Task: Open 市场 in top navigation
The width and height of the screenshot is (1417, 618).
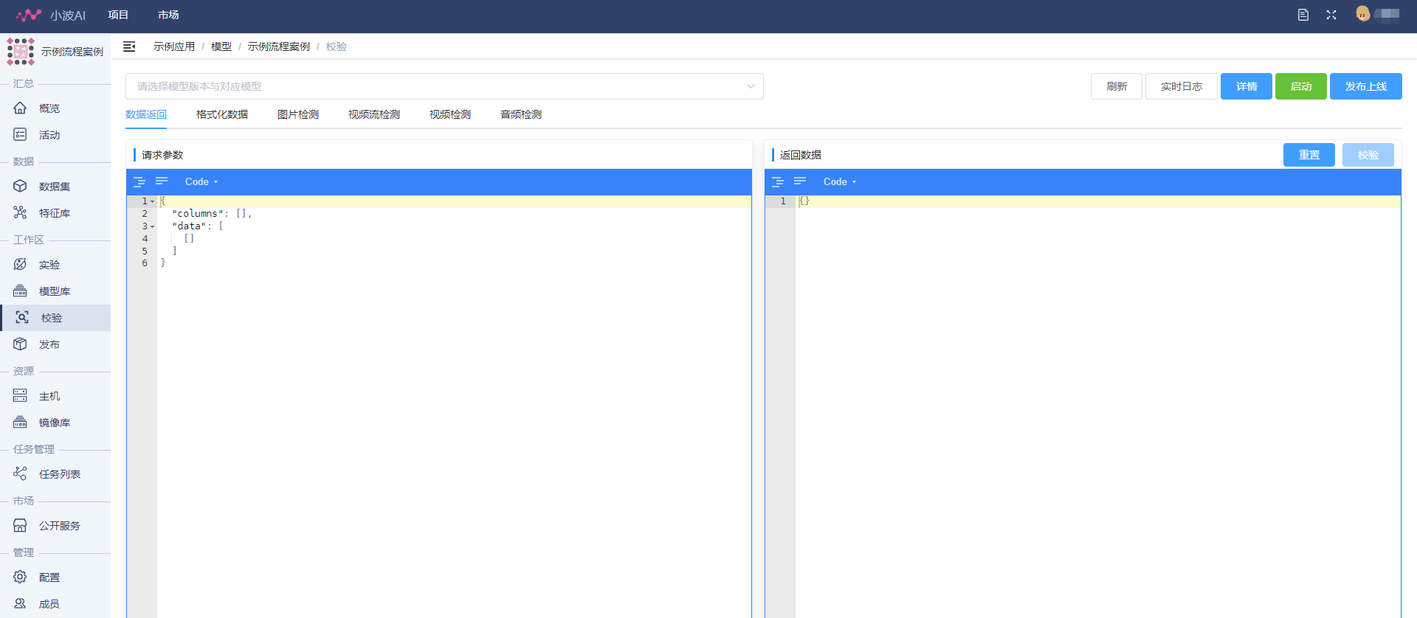Action: point(168,15)
